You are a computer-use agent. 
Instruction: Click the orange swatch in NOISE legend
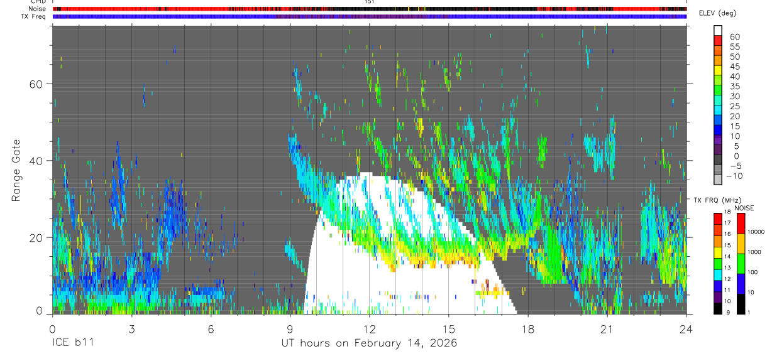click(x=741, y=244)
